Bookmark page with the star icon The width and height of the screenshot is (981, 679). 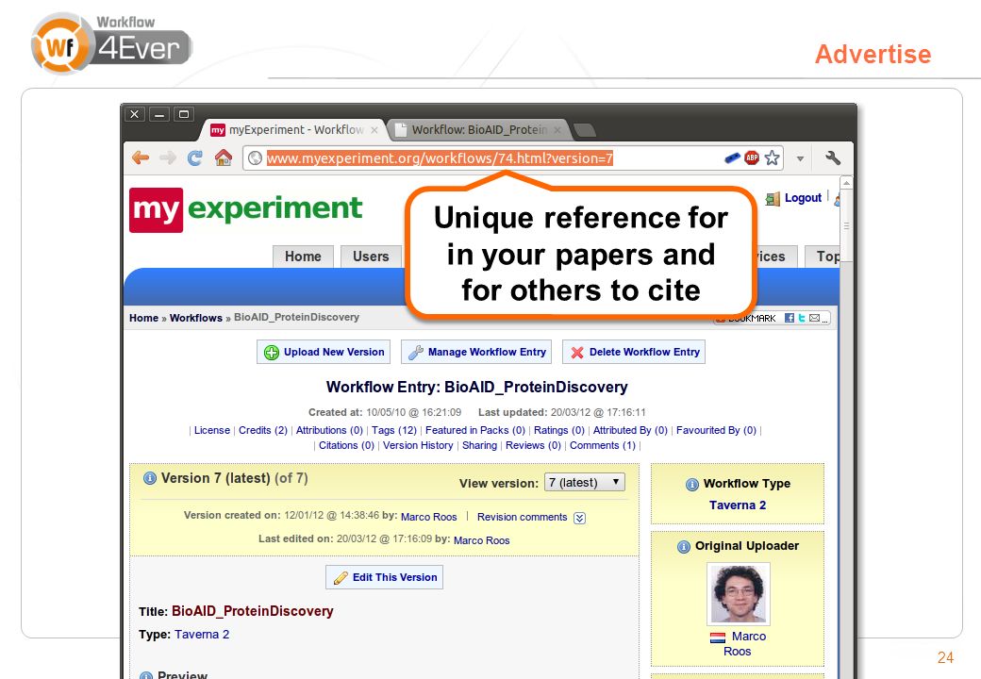point(772,158)
